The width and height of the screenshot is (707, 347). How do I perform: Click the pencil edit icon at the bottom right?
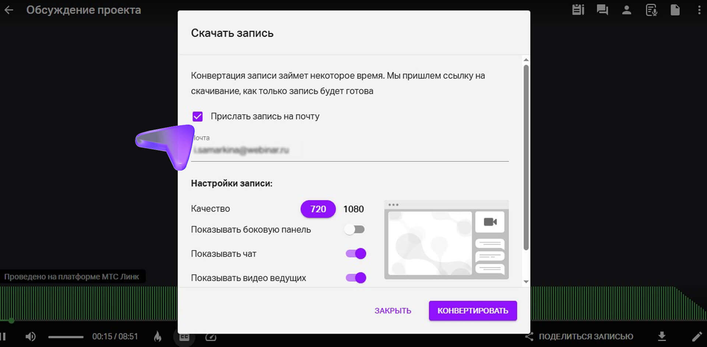pos(697,336)
